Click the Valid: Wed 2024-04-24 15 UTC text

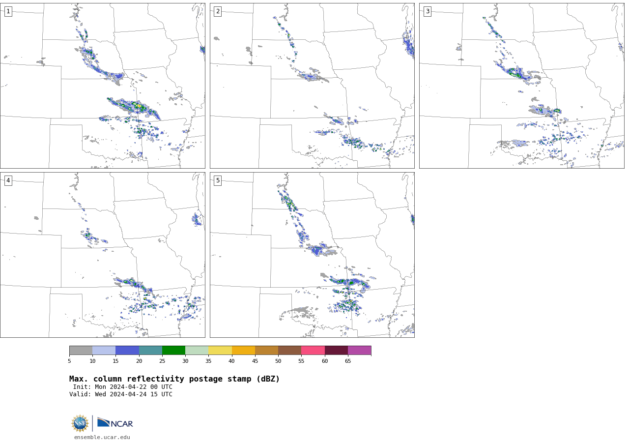click(x=121, y=394)
